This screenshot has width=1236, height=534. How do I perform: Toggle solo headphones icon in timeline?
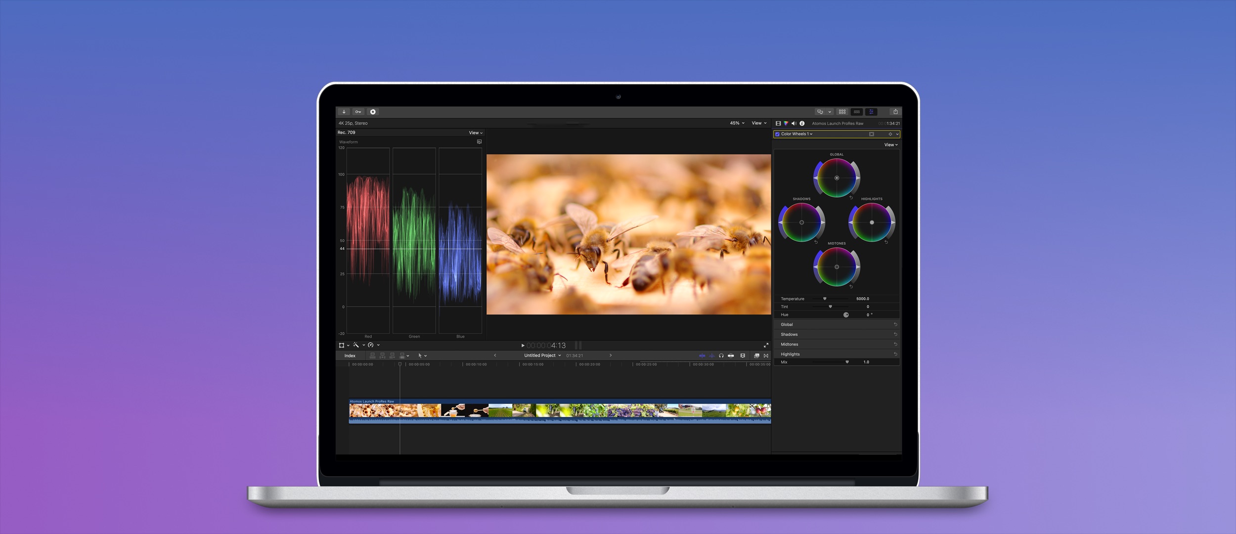click(721, 356)
